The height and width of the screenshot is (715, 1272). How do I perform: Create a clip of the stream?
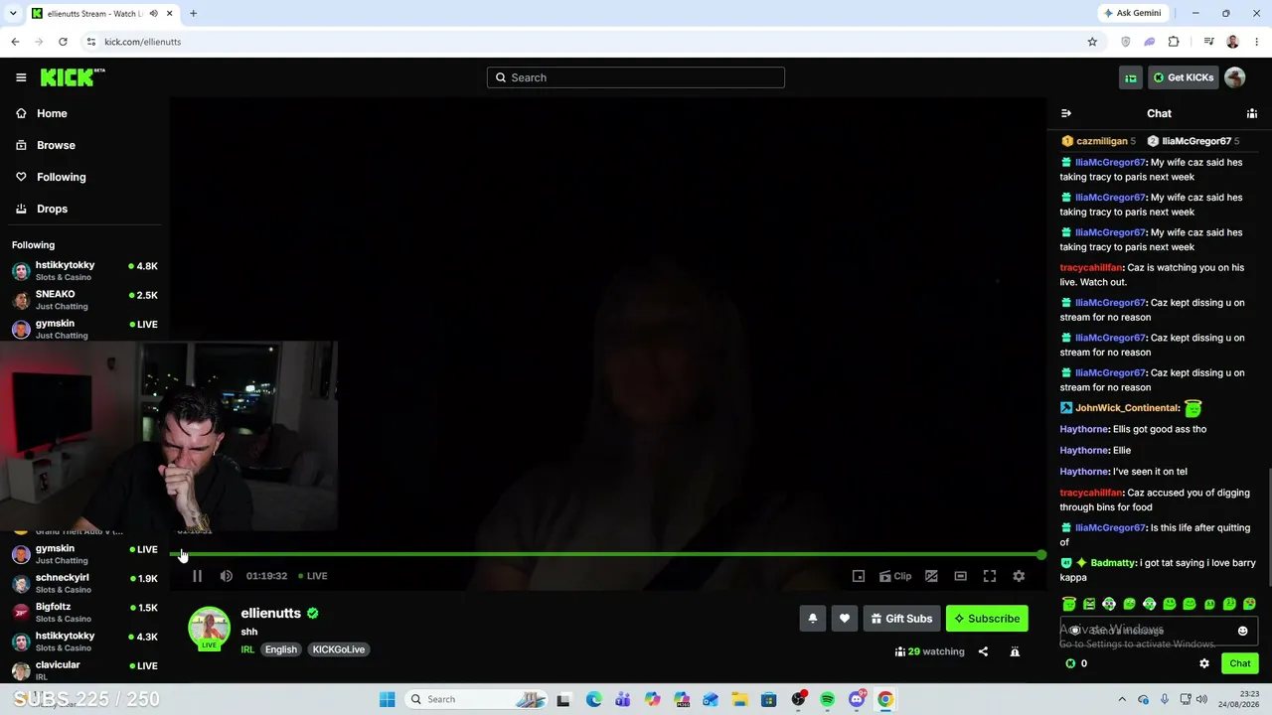(895, 576)
